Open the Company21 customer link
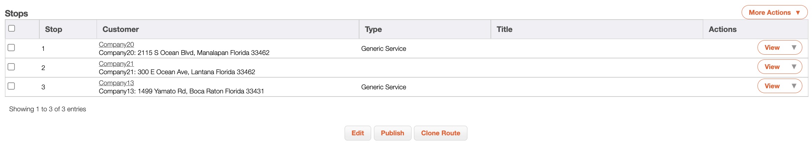This screenshot has width=812, height=147. click(116, 64)
